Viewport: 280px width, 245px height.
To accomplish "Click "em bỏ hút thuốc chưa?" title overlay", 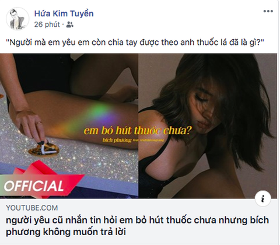I will tap(138, 131).
